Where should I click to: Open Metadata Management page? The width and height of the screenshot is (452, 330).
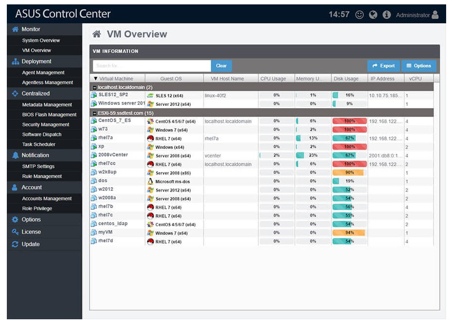tap(47, 105)
